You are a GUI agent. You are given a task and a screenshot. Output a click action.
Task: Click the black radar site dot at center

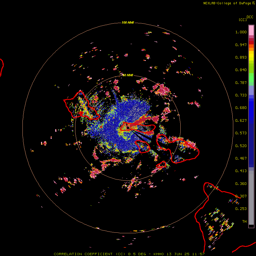click(128, 128)
